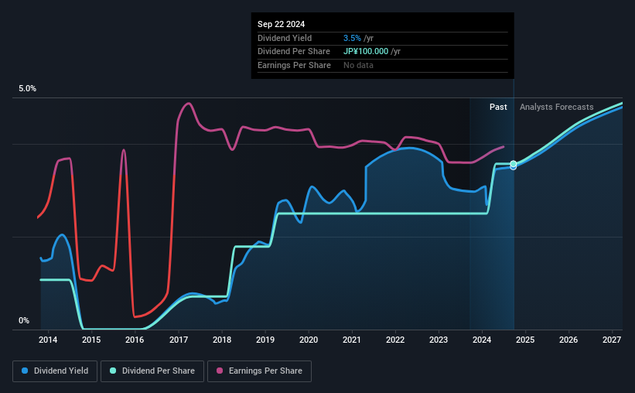This screenshot has width=635, height=393.
Task: Click the tooltip Dividend Yield row label
Action: coord(285,38)
